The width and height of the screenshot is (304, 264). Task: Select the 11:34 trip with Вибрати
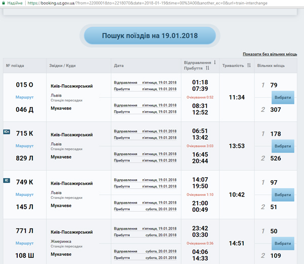click(283, 97)
